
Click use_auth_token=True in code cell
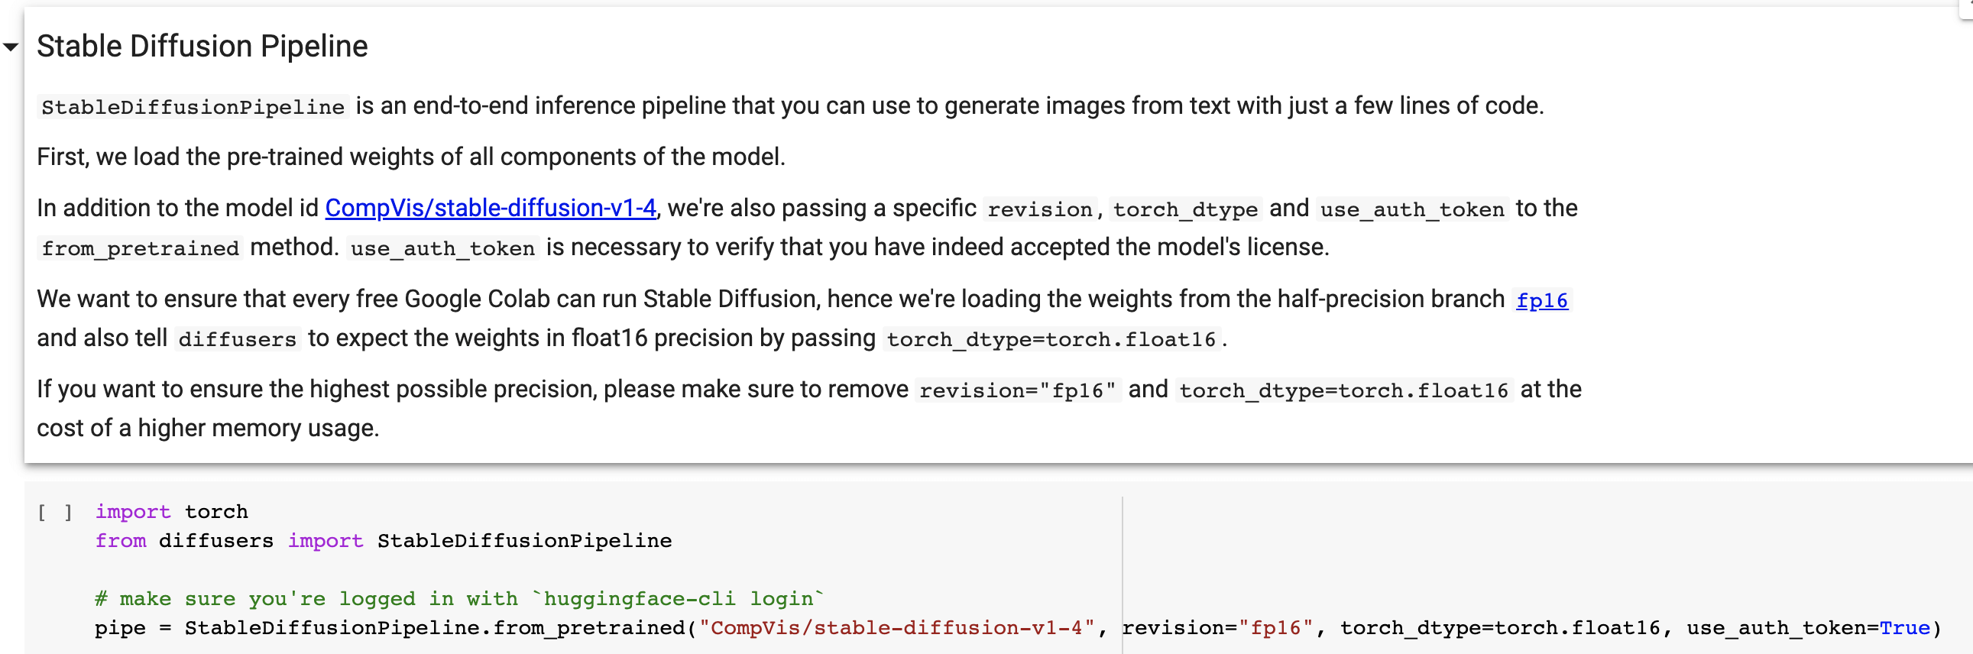click(x=1807, y=627)
